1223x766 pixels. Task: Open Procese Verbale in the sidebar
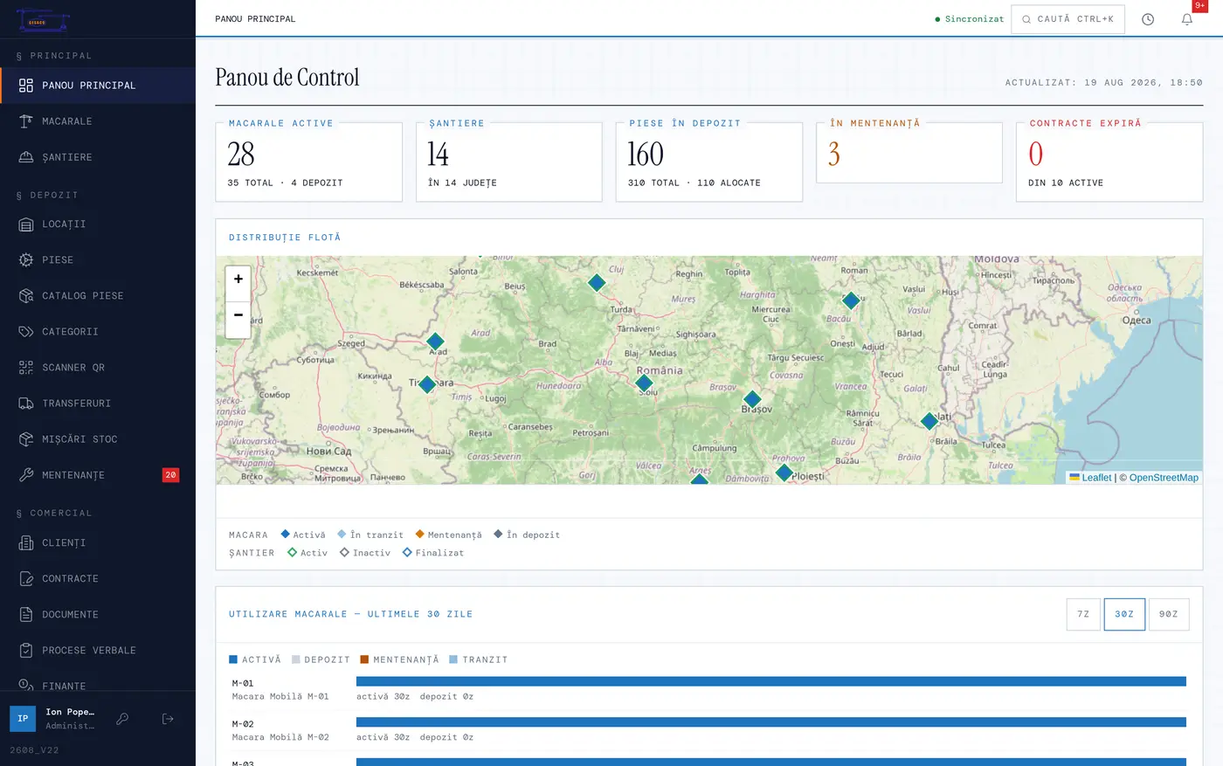pyautogui.click(x=98, y=651)
